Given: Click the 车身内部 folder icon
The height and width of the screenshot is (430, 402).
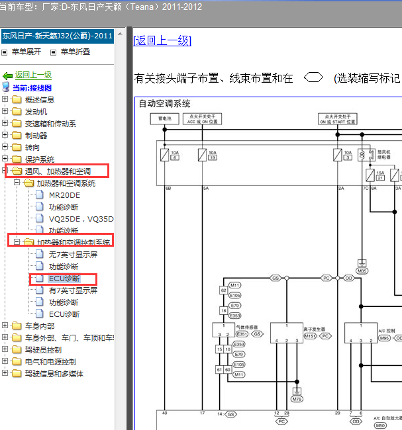Looking at the screenshot, I should 17,325.
